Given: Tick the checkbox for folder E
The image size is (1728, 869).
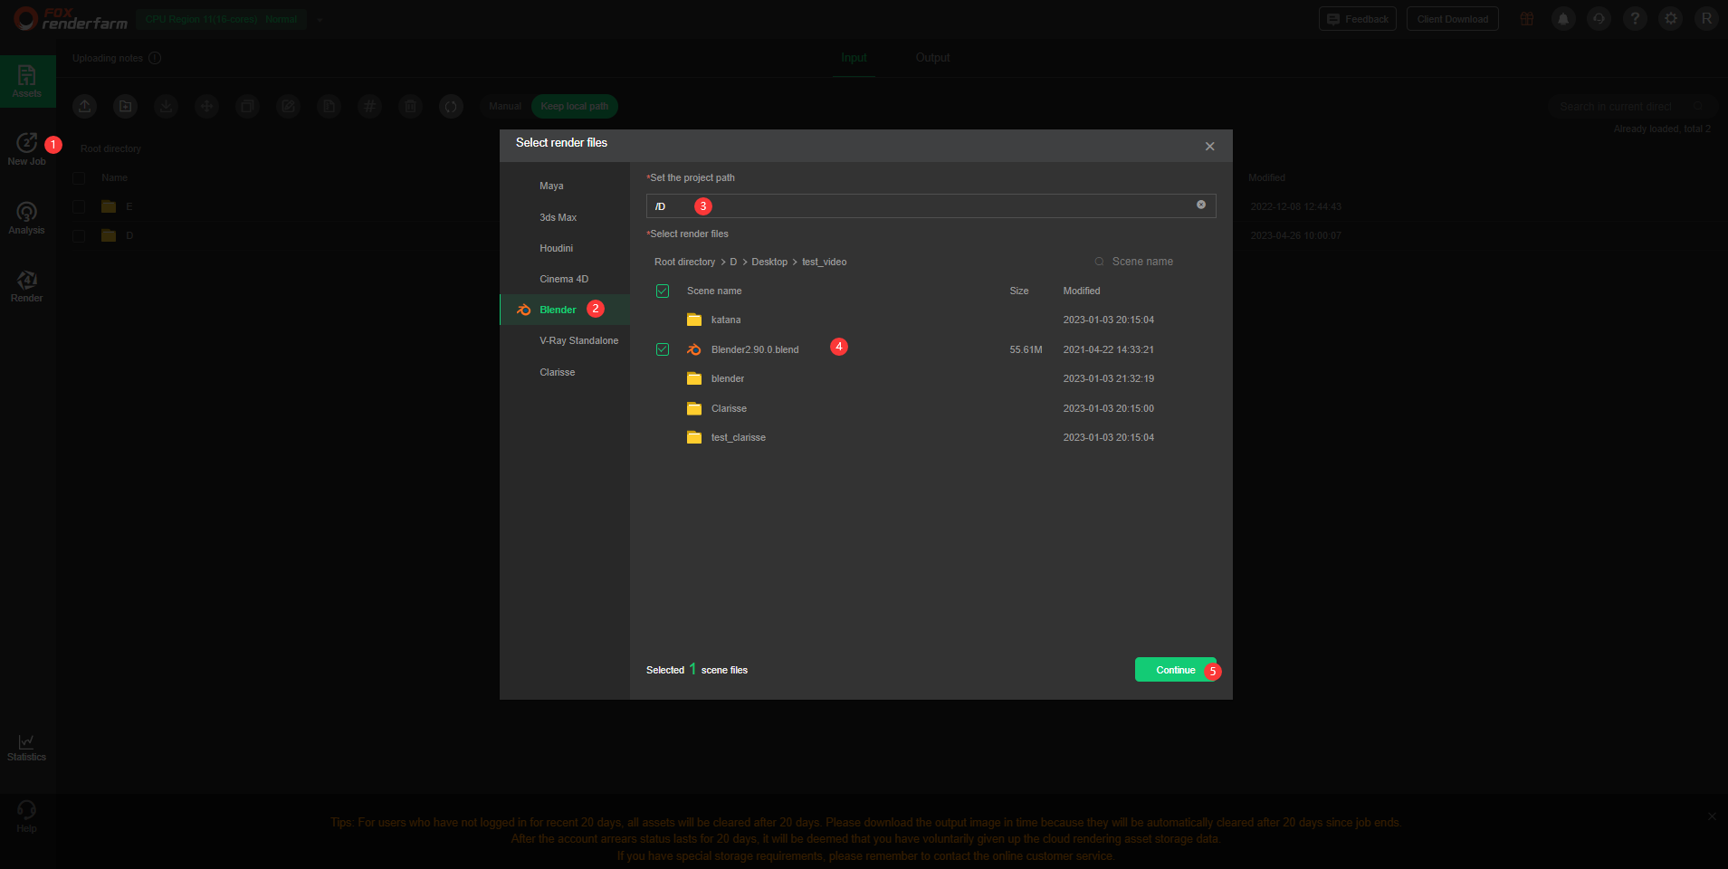Looking at the screenshot, I should tap(79, 206).
